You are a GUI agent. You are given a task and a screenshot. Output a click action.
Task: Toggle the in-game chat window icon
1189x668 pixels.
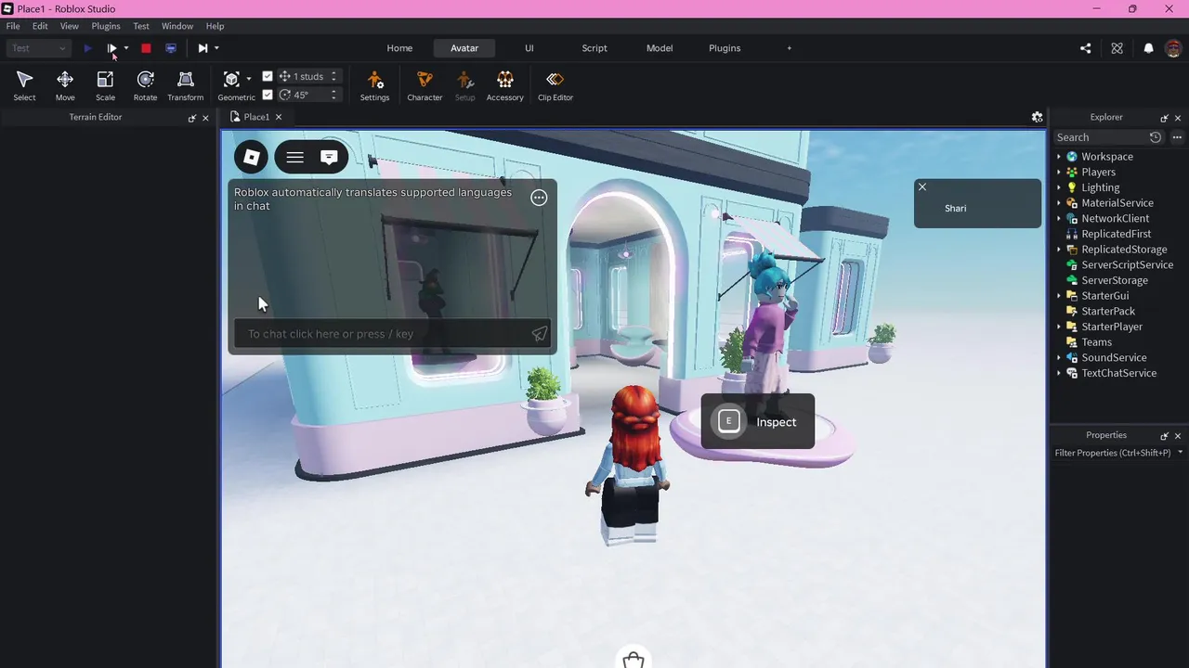point(329,158)
